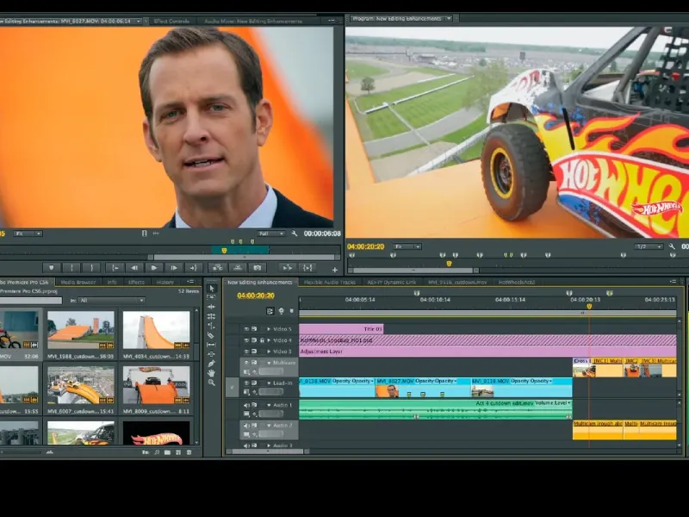The height and width of the screenshot is (517, 689).
Task: Expand the Video 3 track triangle
Action: point(269,352)
